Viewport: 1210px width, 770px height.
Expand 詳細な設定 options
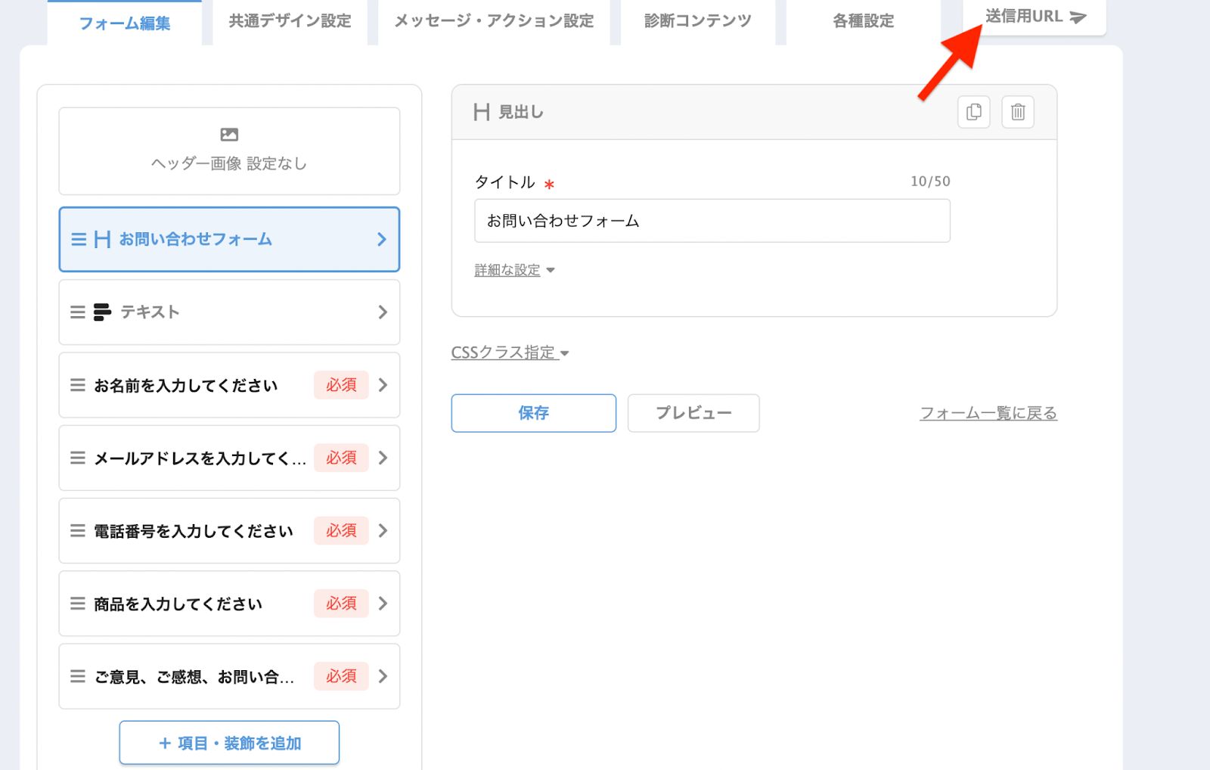[x=514, y=270]
